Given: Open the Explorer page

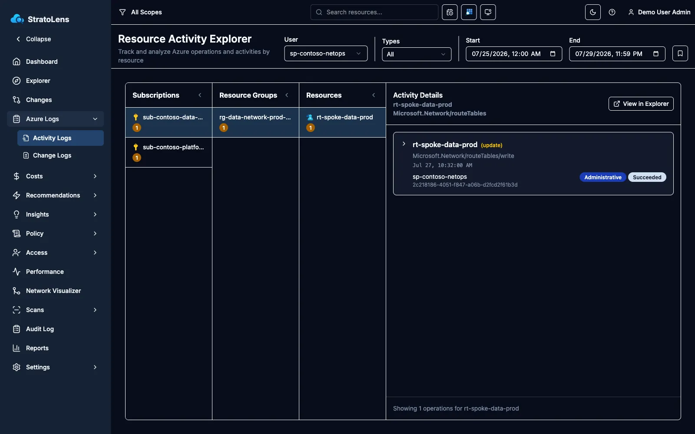Looking at the screenshot, I should point(55,81).
